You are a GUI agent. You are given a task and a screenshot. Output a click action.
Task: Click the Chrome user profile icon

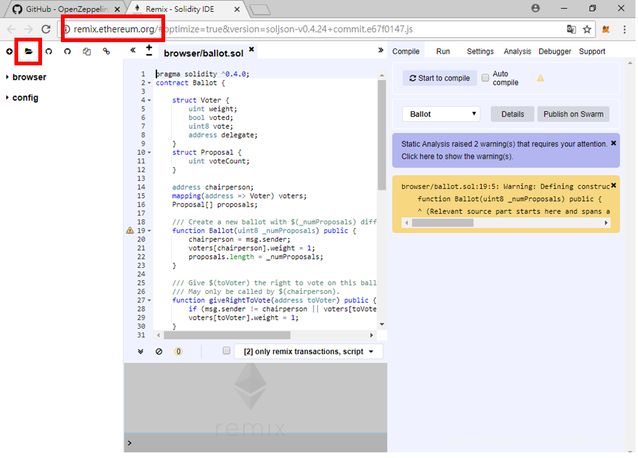(x=536, y=8)
